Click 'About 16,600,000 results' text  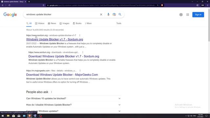coord(45,30)
